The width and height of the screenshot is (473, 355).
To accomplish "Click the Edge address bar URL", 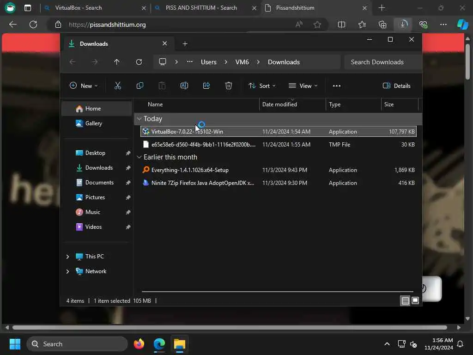I will point(107,25).
